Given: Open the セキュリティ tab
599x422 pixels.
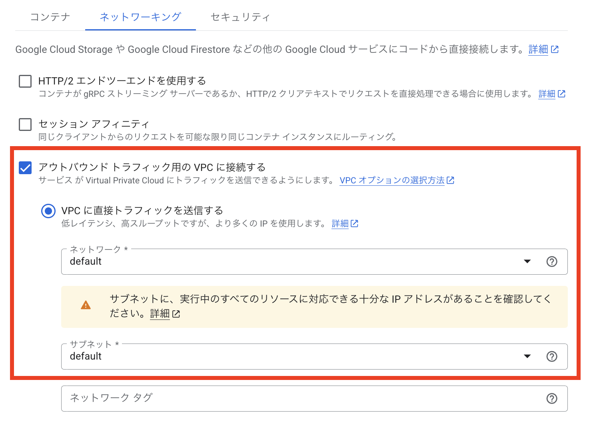Looking at the screenshot, I should coord(240,17).
